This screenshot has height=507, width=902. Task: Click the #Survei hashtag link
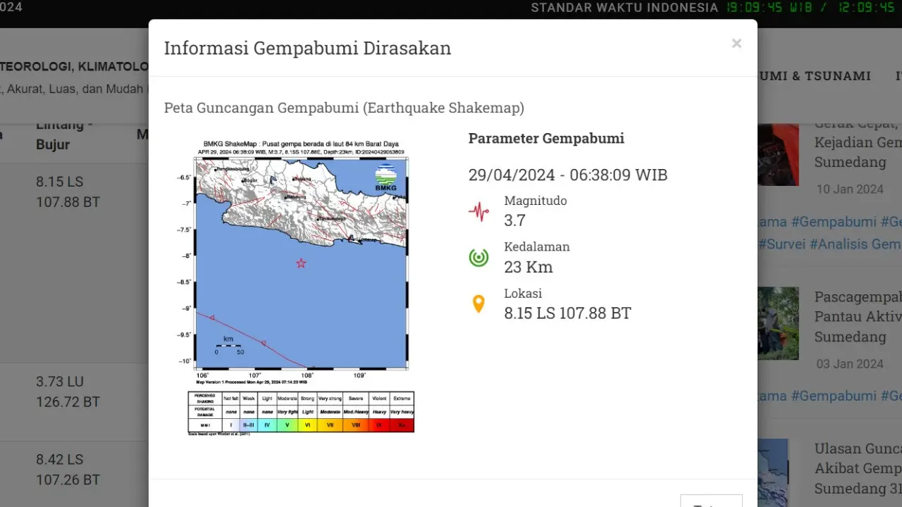(x=781, y=244)
